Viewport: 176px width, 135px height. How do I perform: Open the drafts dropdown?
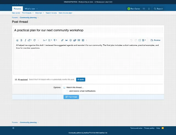point(144,40)
